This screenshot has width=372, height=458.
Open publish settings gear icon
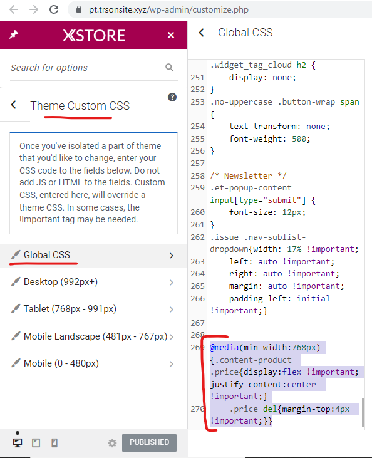point(112,443)
